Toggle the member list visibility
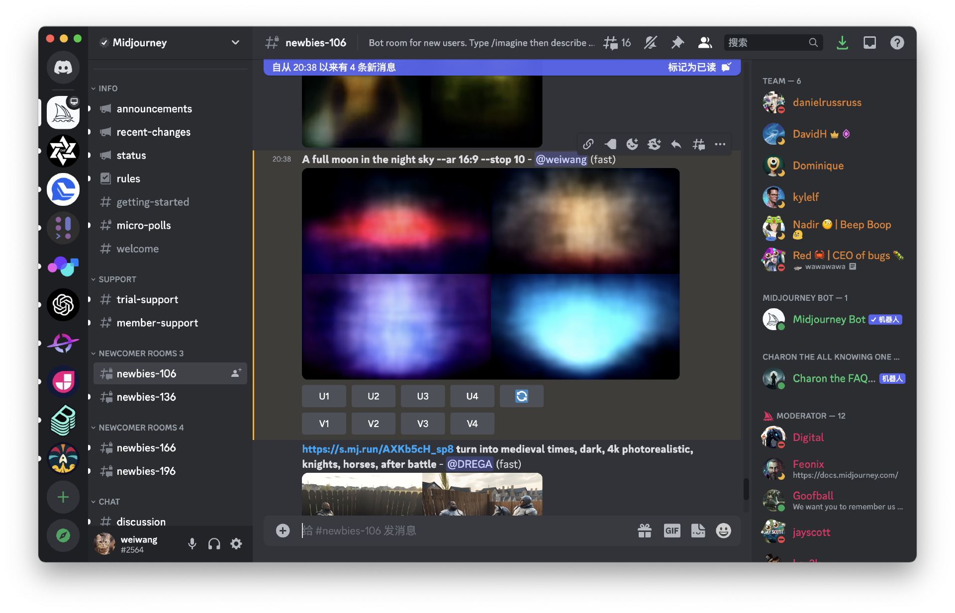955x613 pixels. [x=705, y=43]
